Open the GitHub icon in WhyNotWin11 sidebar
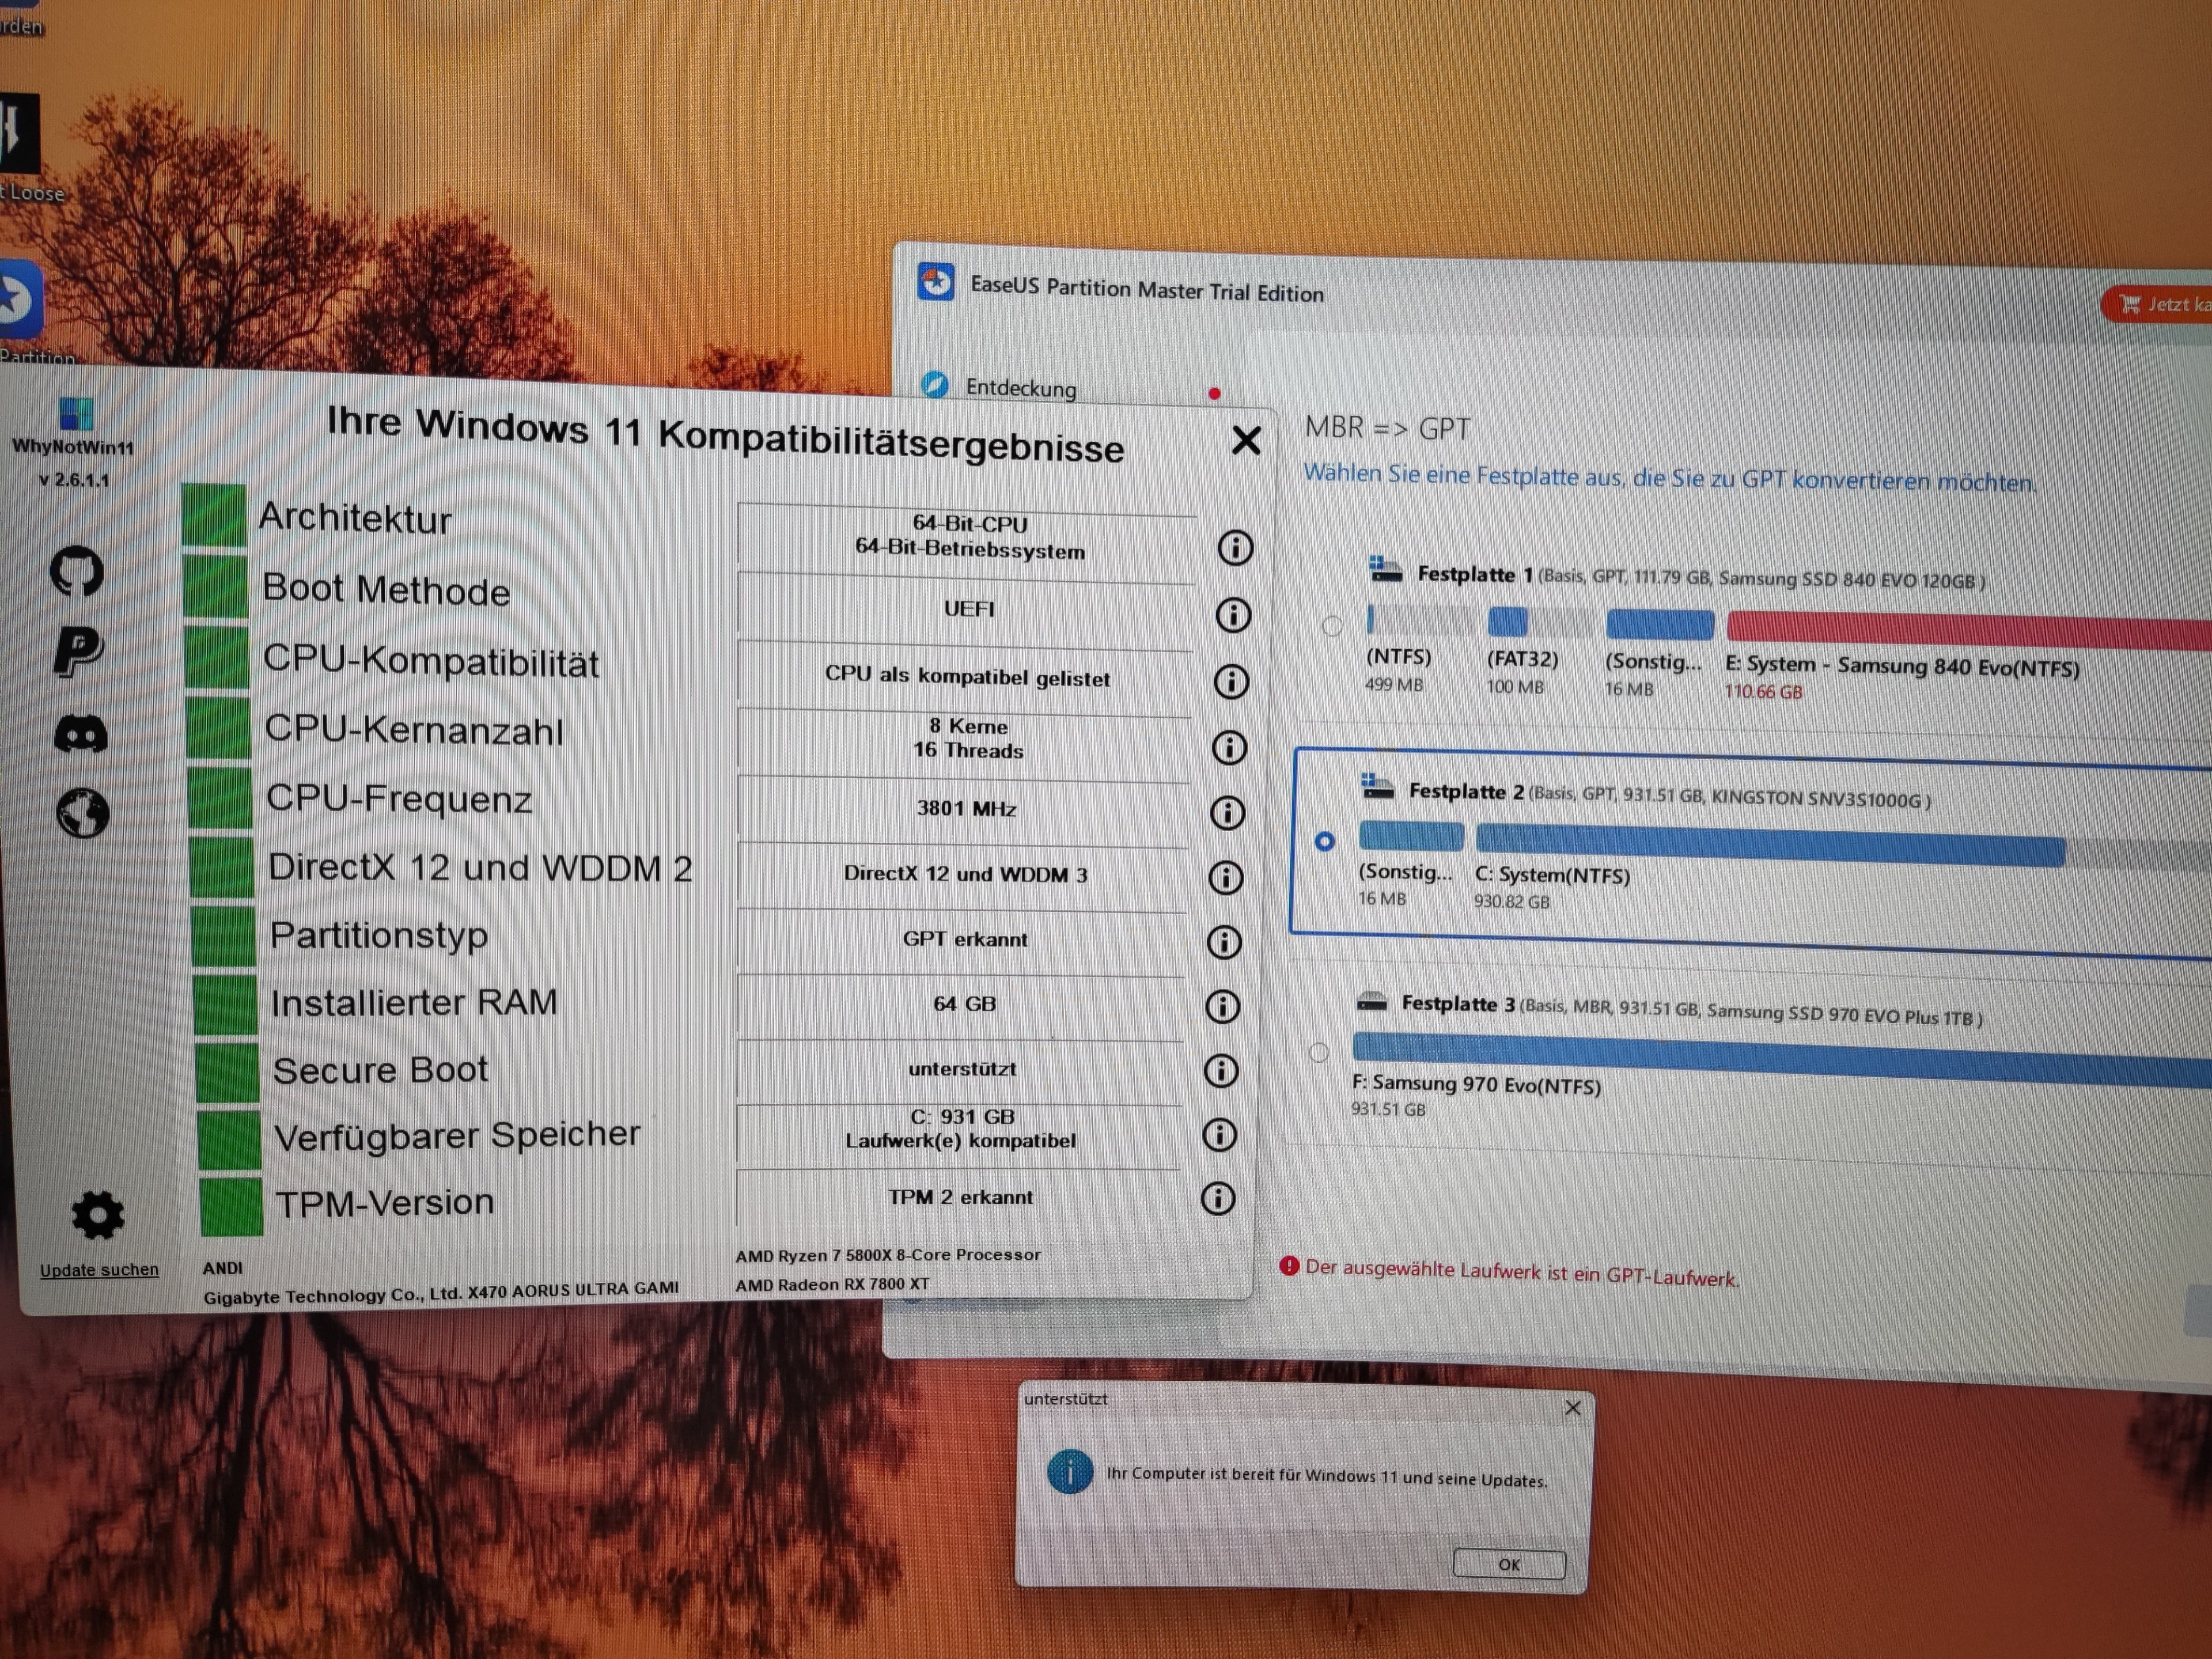 click(77, 571)
